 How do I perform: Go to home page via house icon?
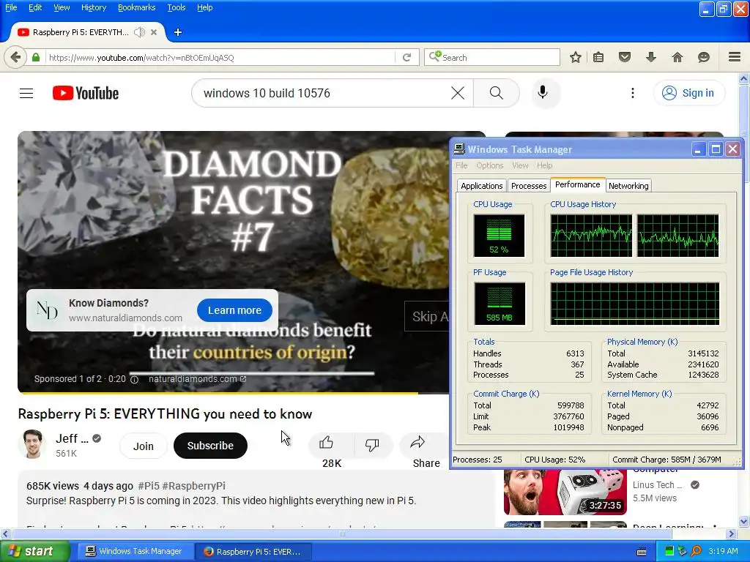click(677, 57)
